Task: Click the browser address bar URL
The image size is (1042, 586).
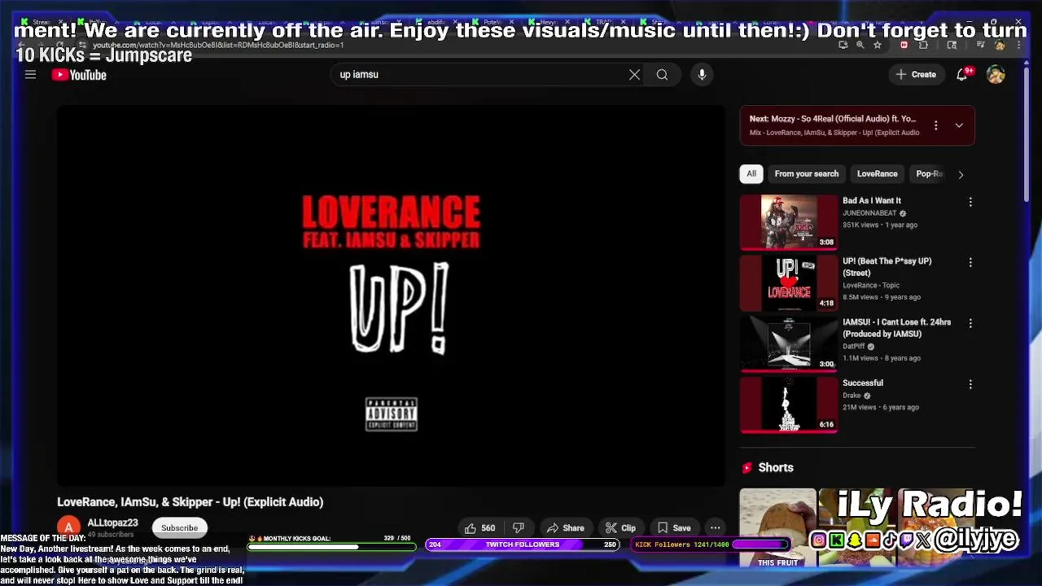Action: pos(218,46)
